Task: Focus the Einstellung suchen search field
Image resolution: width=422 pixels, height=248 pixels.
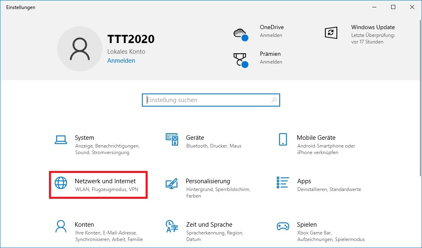Action: (211, 100)
